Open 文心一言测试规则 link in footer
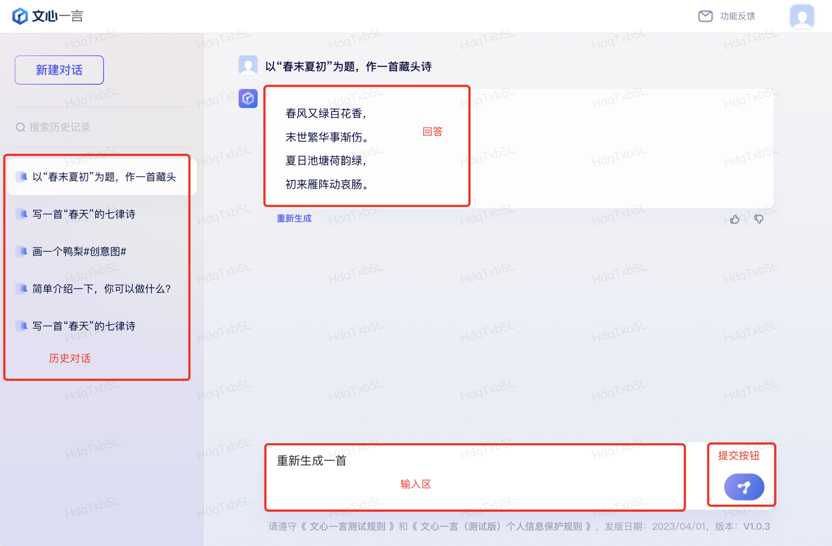Screen dimensions: 832x546 point(347,527)
